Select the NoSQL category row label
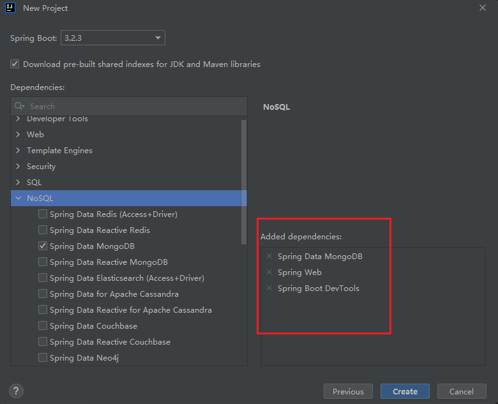Image resolution: width=498 pixels, height=404 pixels. pyautogui.click(x=40, y=198)
